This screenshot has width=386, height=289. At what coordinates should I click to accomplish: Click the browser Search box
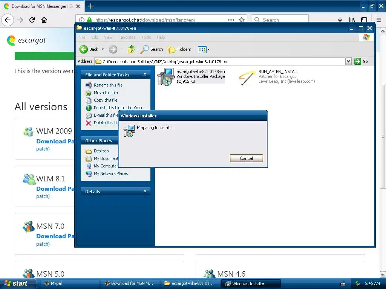pos(280,20)
